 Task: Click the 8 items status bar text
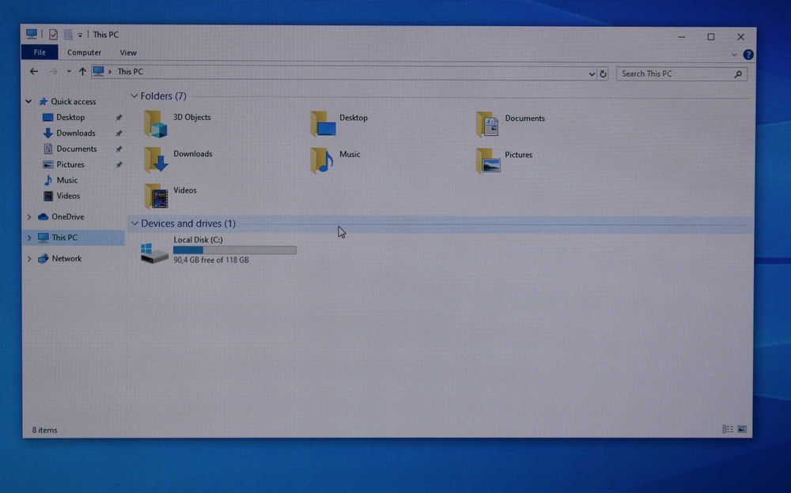point(44,430)
